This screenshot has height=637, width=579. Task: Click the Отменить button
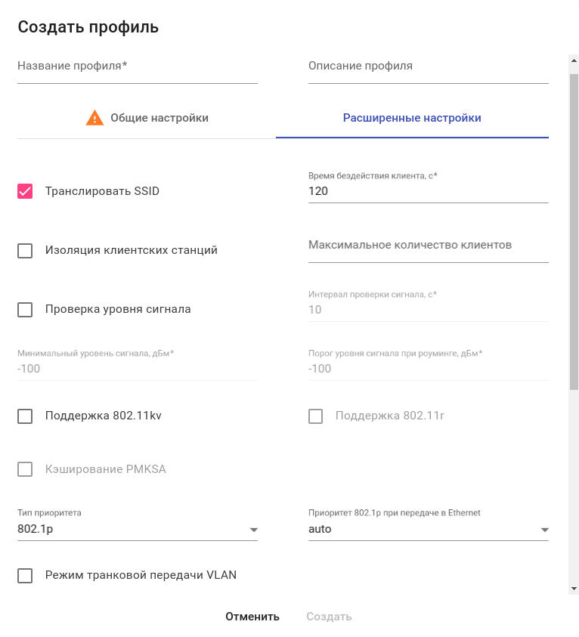point(252,617)
